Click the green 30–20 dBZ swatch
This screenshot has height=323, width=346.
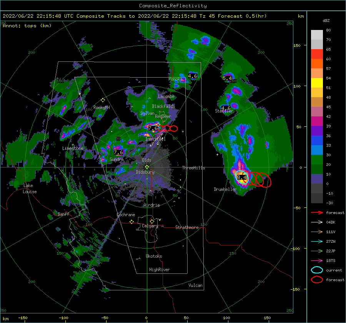point(317,160)
